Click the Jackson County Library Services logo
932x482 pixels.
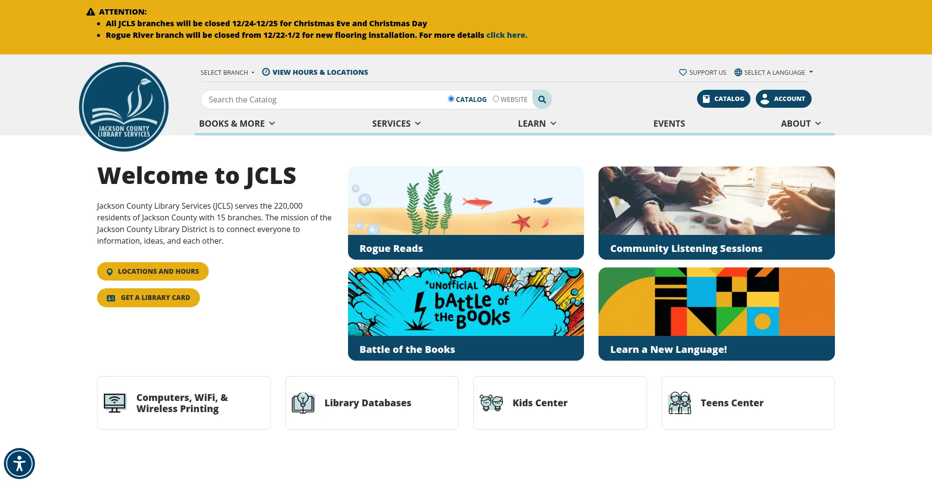click(x=124, y=106)
